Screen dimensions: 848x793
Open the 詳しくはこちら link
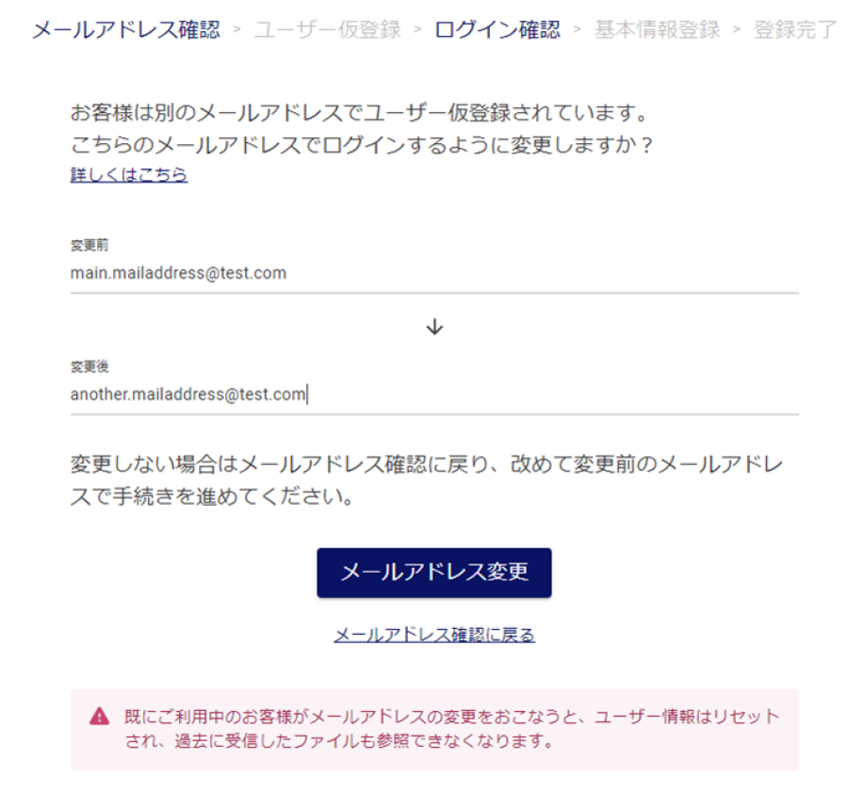(x=129, y=174)
